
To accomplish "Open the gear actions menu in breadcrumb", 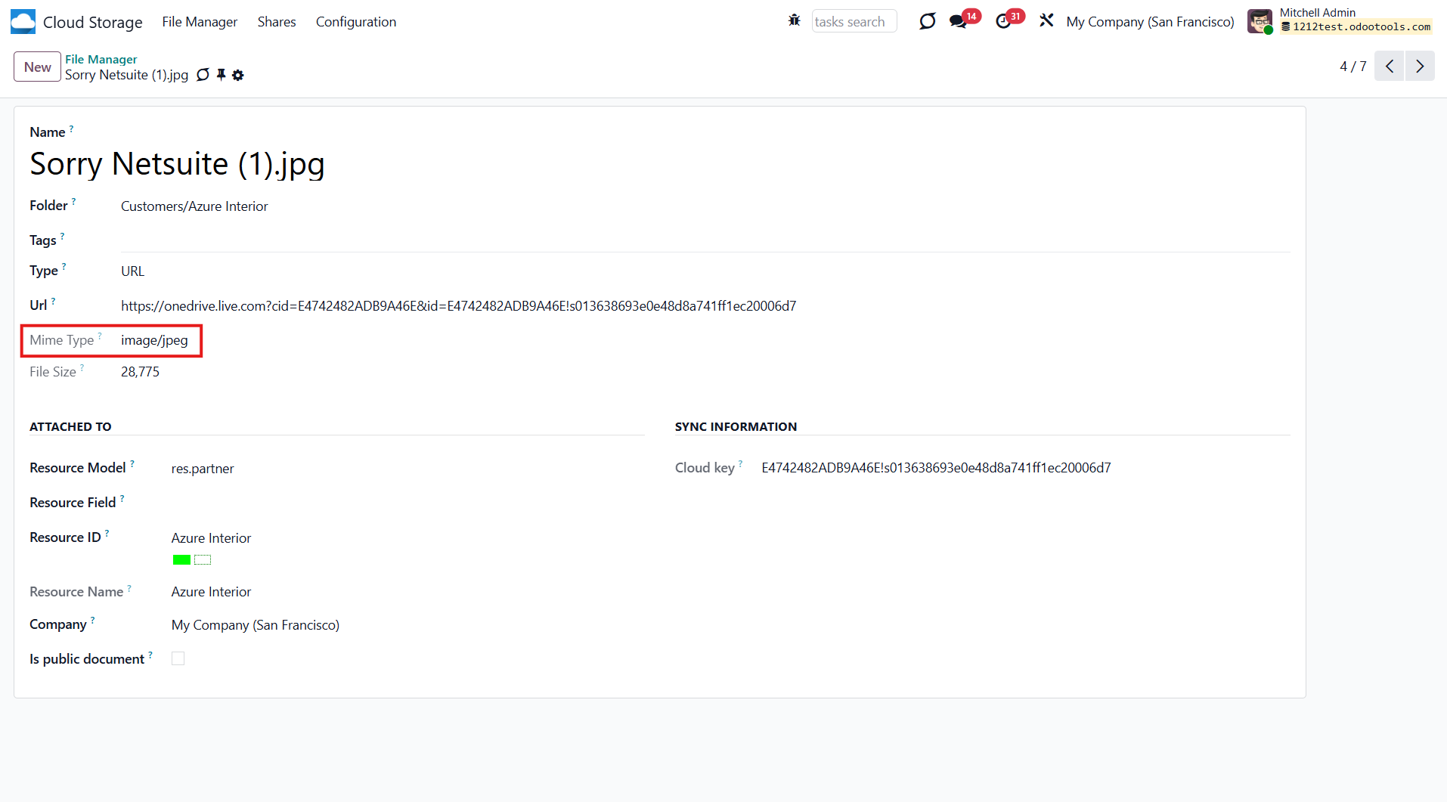I will 238,75.
